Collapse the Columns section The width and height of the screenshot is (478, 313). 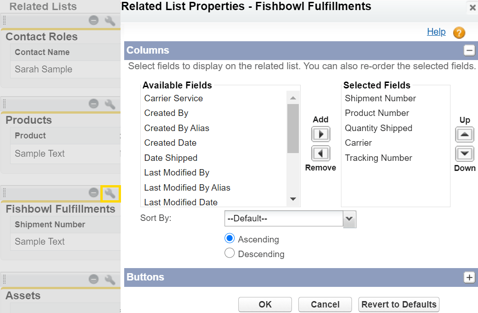point(469,50)
